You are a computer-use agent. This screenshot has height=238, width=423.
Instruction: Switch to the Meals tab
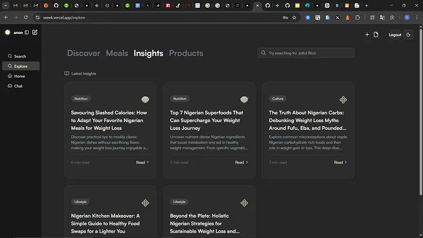(x=117, y=53)
